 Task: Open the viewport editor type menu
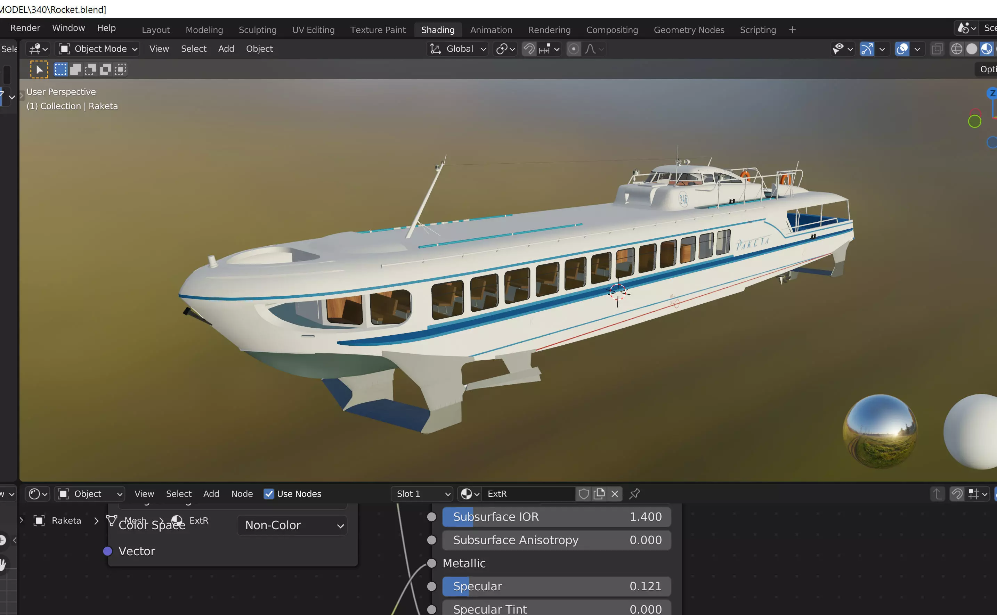39,49
